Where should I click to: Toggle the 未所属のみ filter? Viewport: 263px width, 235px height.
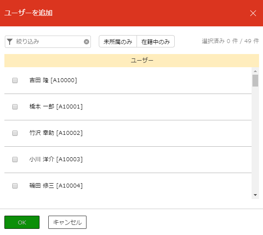click(x=118, y=41)
